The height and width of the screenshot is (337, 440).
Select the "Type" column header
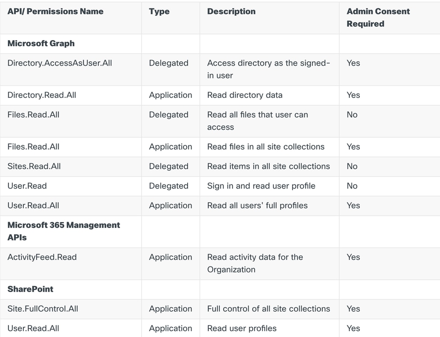pos(159,11)
